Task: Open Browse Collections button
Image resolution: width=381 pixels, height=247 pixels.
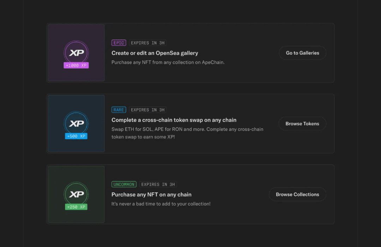Action: (x=297, y=194)
